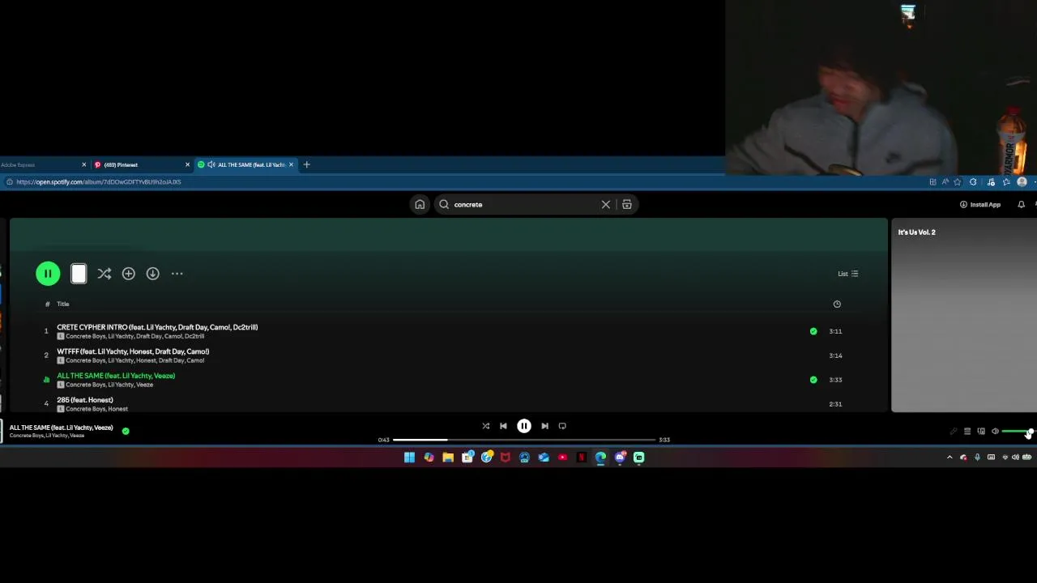Open the browser media control music icon

point(991,182)
